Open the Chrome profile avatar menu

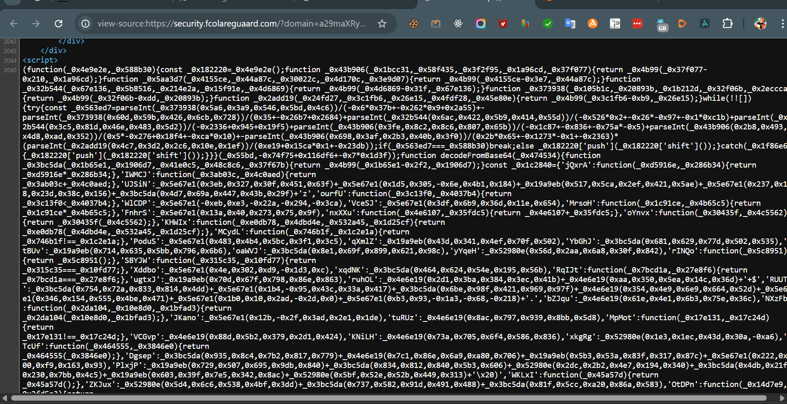[x=760, y=24]
